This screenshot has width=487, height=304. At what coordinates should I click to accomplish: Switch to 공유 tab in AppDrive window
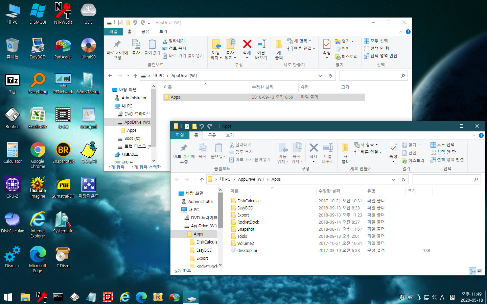145,31
